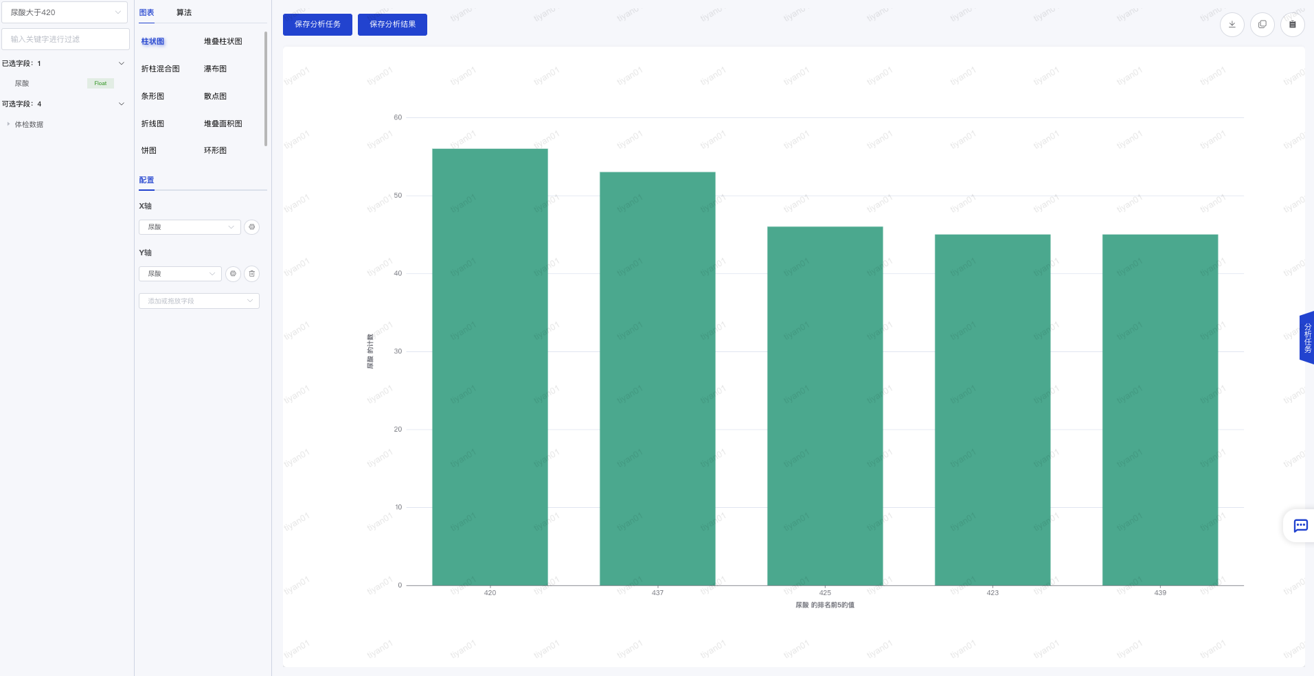Click the keyword filter input field
Image resolution: width=1314 pixels, height=676 pixels.
(x=65, y=39)
